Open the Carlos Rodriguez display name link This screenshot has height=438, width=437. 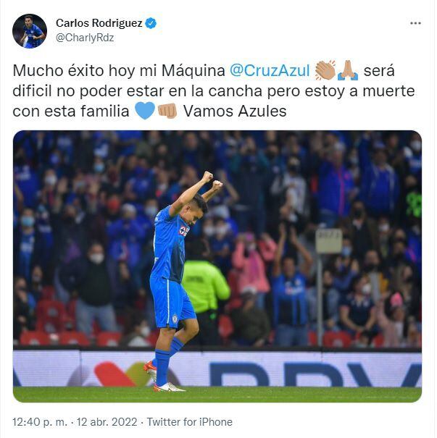(x=99, y=23)
